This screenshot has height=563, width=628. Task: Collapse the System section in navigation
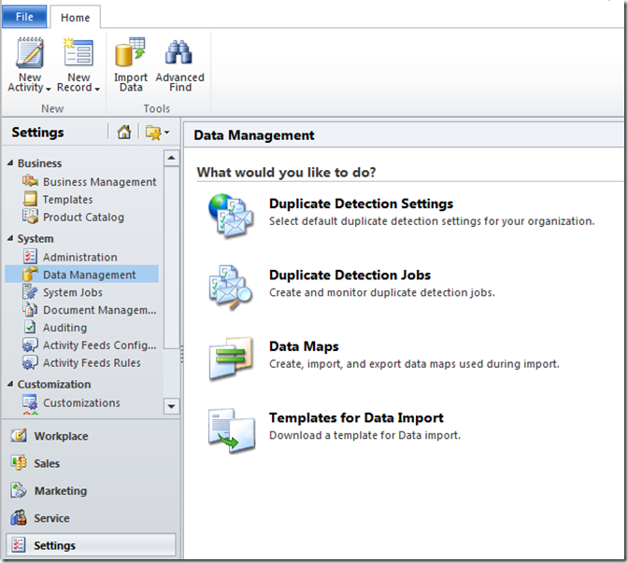(x=11, y=239)
